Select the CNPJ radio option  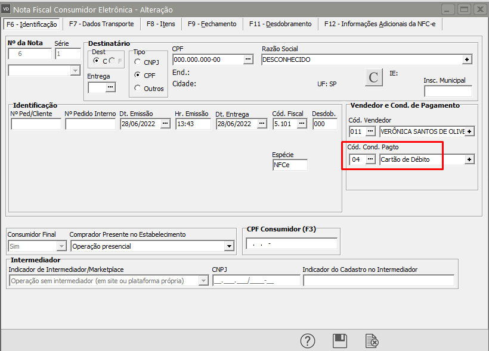tap(138, 62)
